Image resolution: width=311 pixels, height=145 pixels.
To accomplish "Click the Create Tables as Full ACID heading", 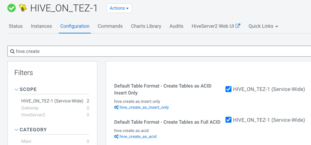I will [167, 122].
